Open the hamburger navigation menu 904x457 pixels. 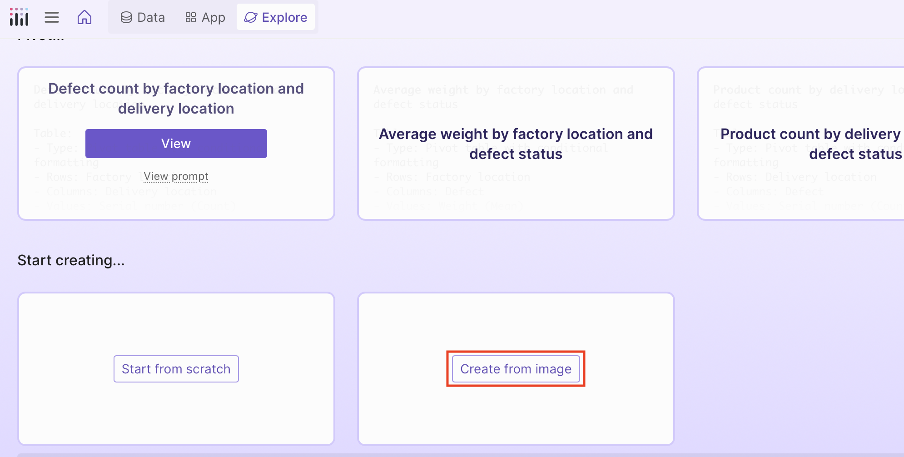pos(52,17)
